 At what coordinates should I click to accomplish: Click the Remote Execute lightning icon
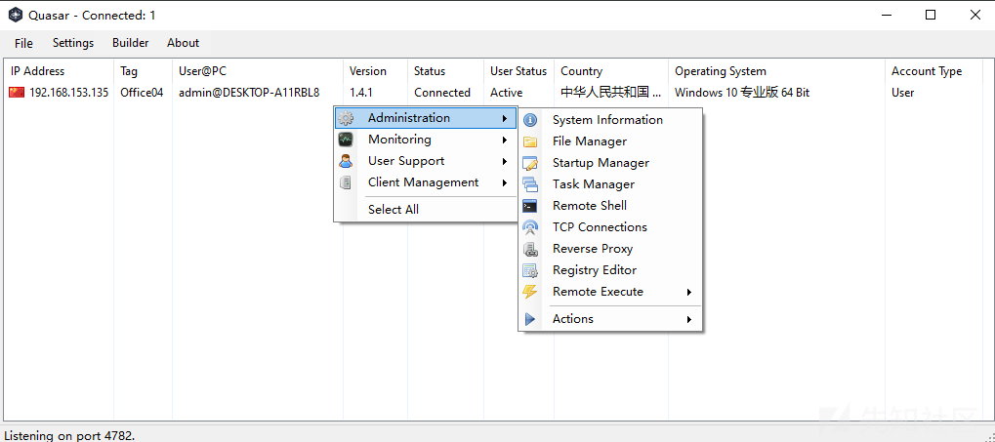pyautogui.click(x=530, y=292)
